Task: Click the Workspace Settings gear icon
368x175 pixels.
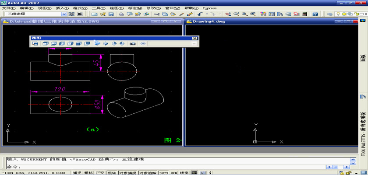Action: 71,14
